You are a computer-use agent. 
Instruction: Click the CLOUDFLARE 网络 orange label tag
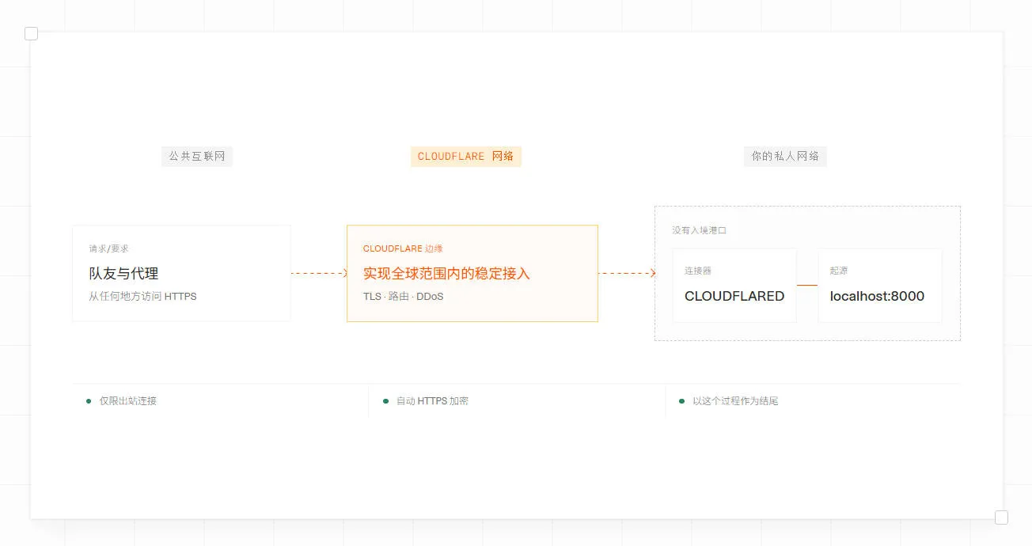click(465, 157)
